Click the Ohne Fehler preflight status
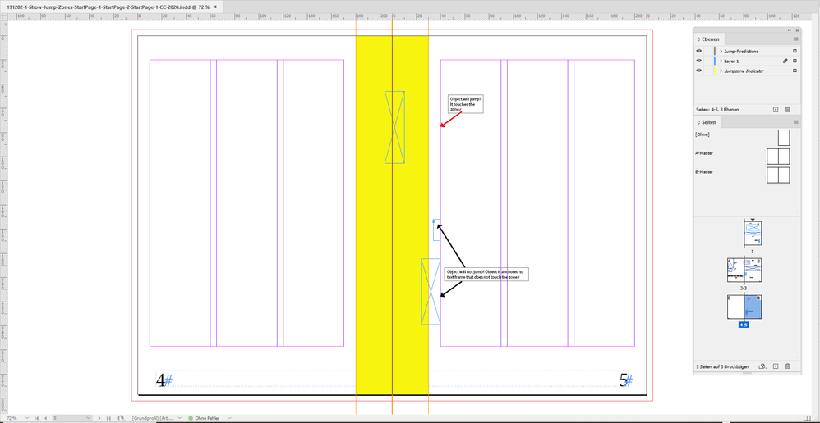Screen dimensions: 820x423 206,418
